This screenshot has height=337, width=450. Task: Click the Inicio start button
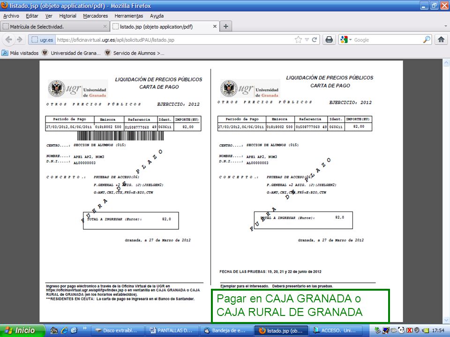click(x=22, y=330)
